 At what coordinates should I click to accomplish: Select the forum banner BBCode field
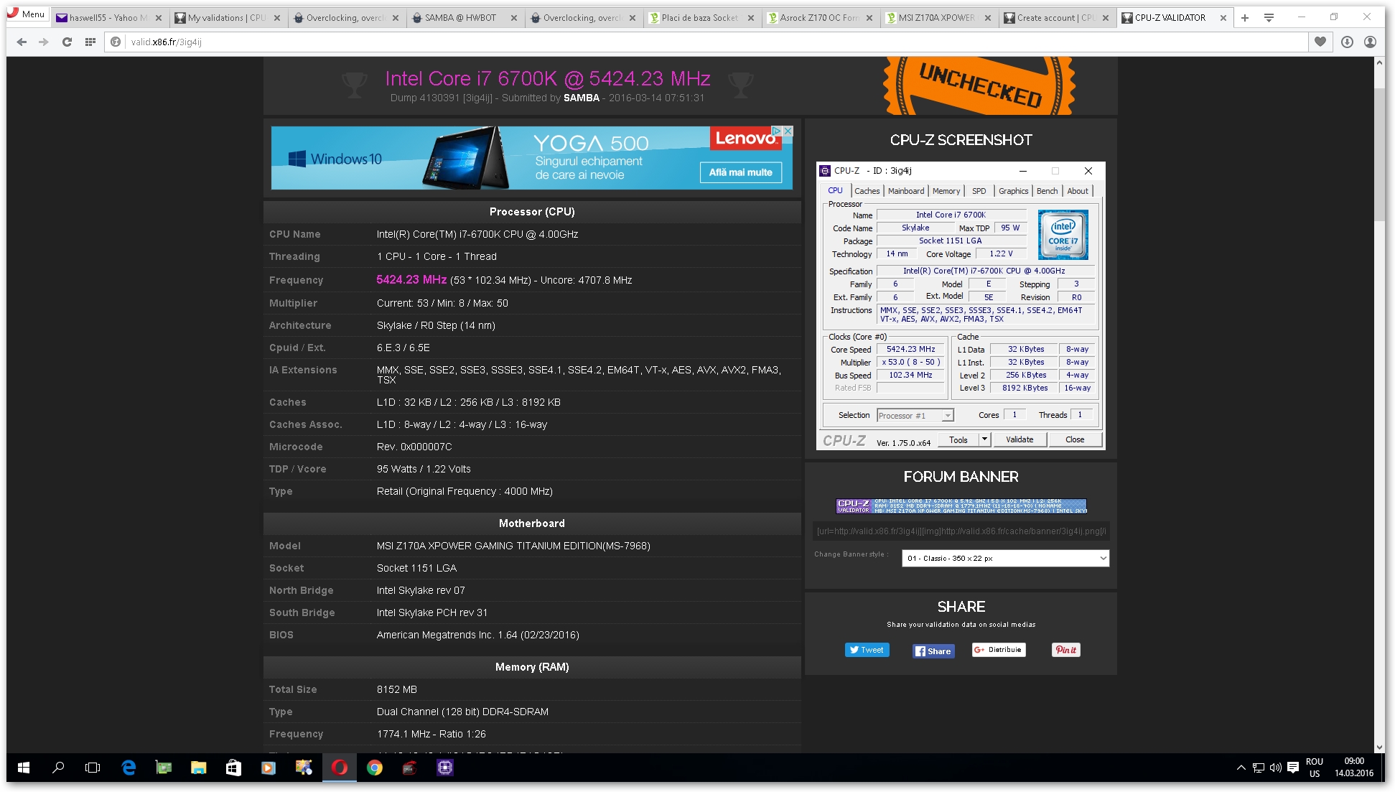(961, 531)
